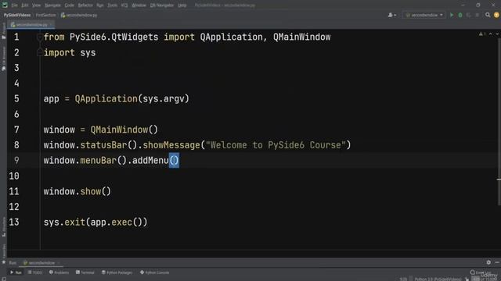Click line number 9 in gutter
This screenshot has height=281, width=501.
[16, 160]
